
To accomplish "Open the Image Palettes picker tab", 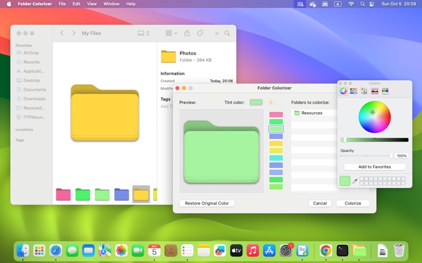I will coord(375,91).
